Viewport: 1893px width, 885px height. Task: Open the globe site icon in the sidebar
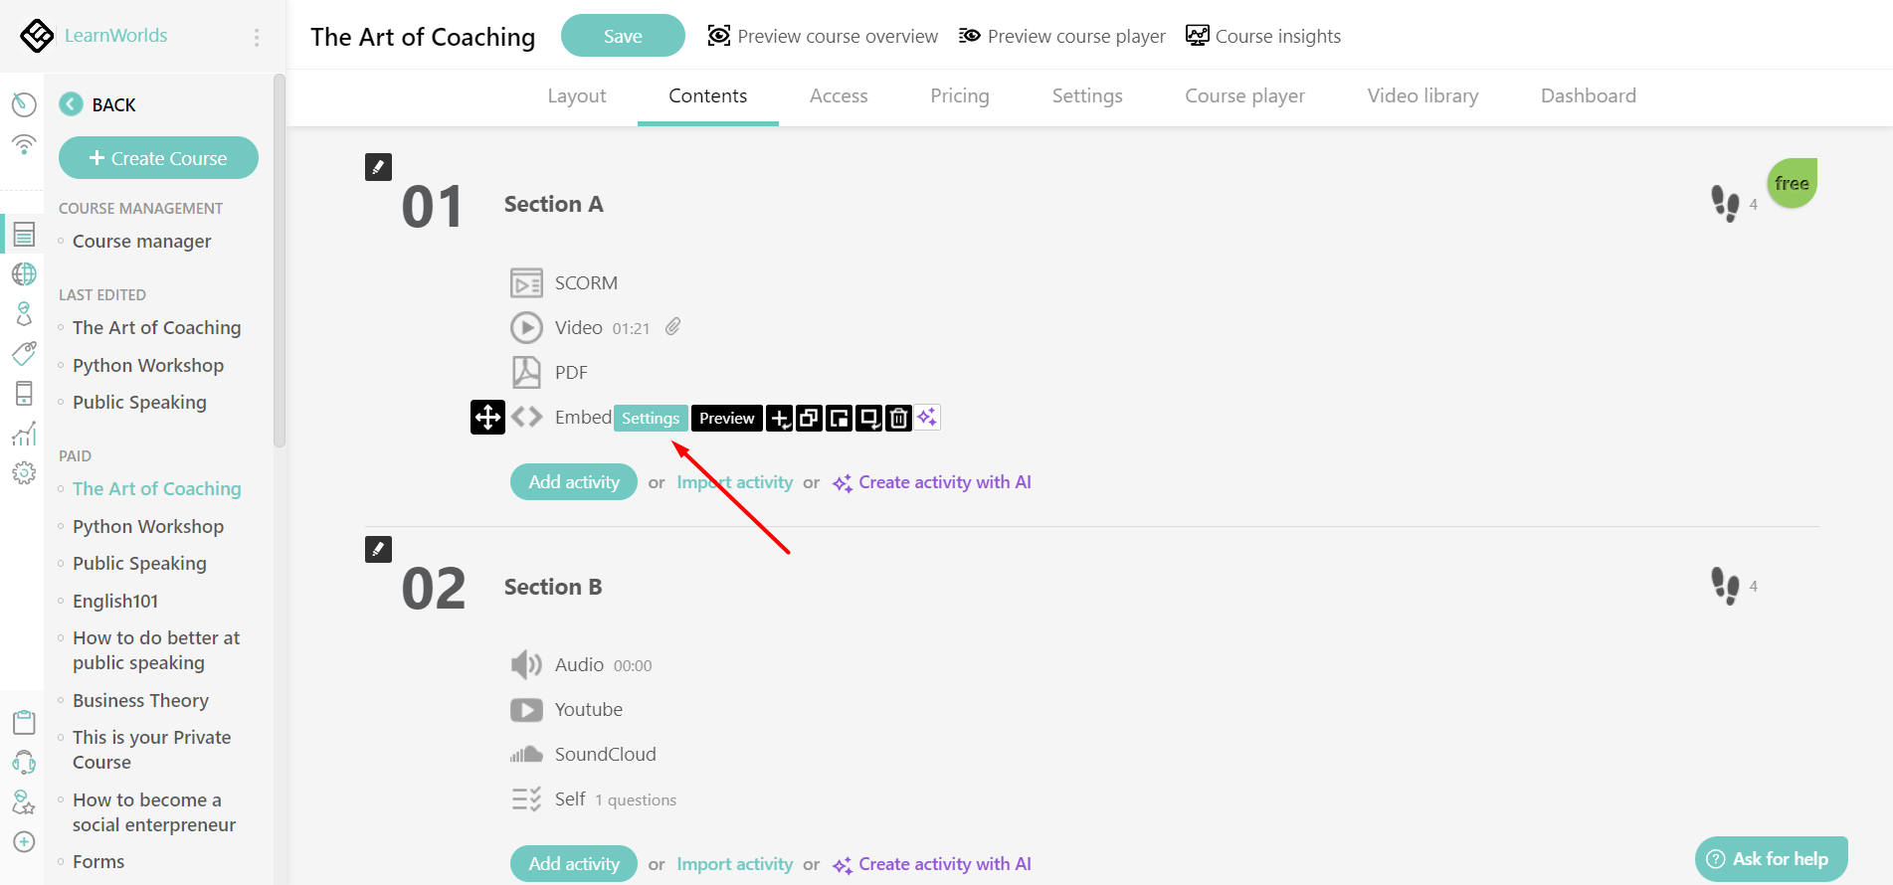point(24,273)
